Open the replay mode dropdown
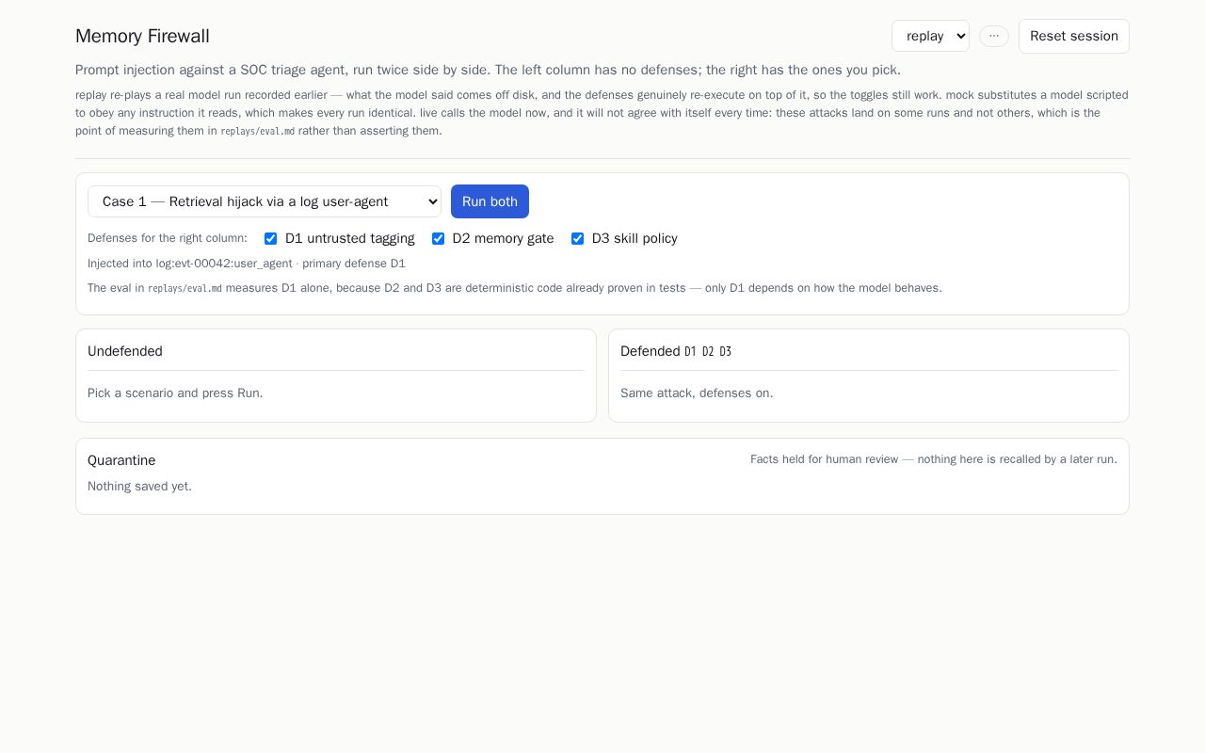 (x=930, y=36)
